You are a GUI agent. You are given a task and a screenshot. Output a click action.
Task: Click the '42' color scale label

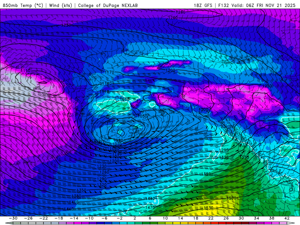click(287, 218)
